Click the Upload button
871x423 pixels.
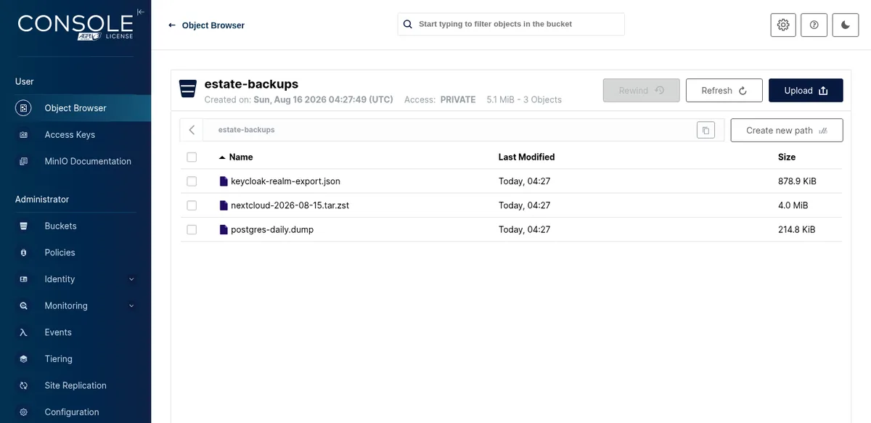coord(806,91)
